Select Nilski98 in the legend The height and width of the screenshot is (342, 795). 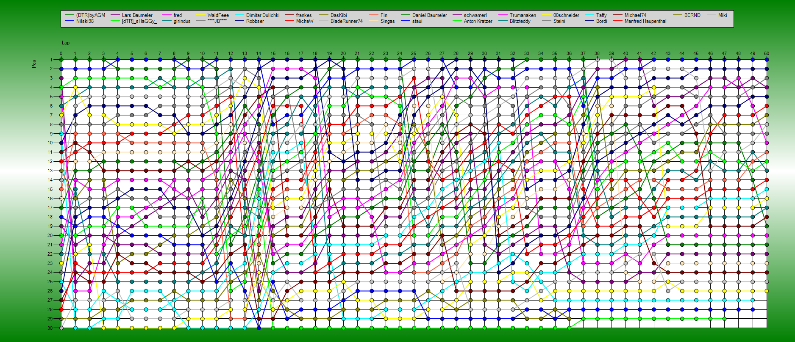pos(85,21)
